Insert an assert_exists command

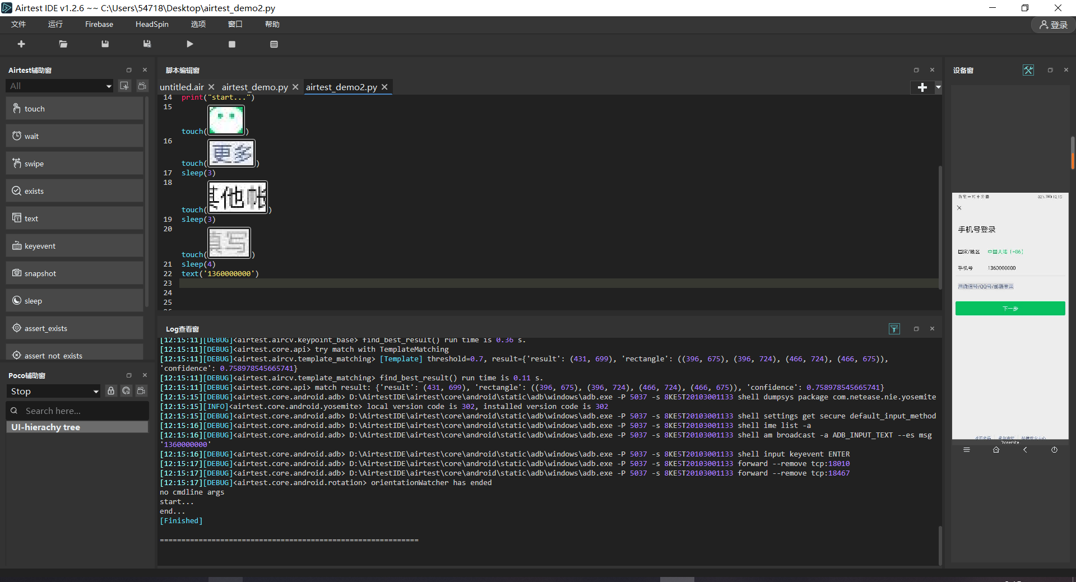(x=75, y=328)
